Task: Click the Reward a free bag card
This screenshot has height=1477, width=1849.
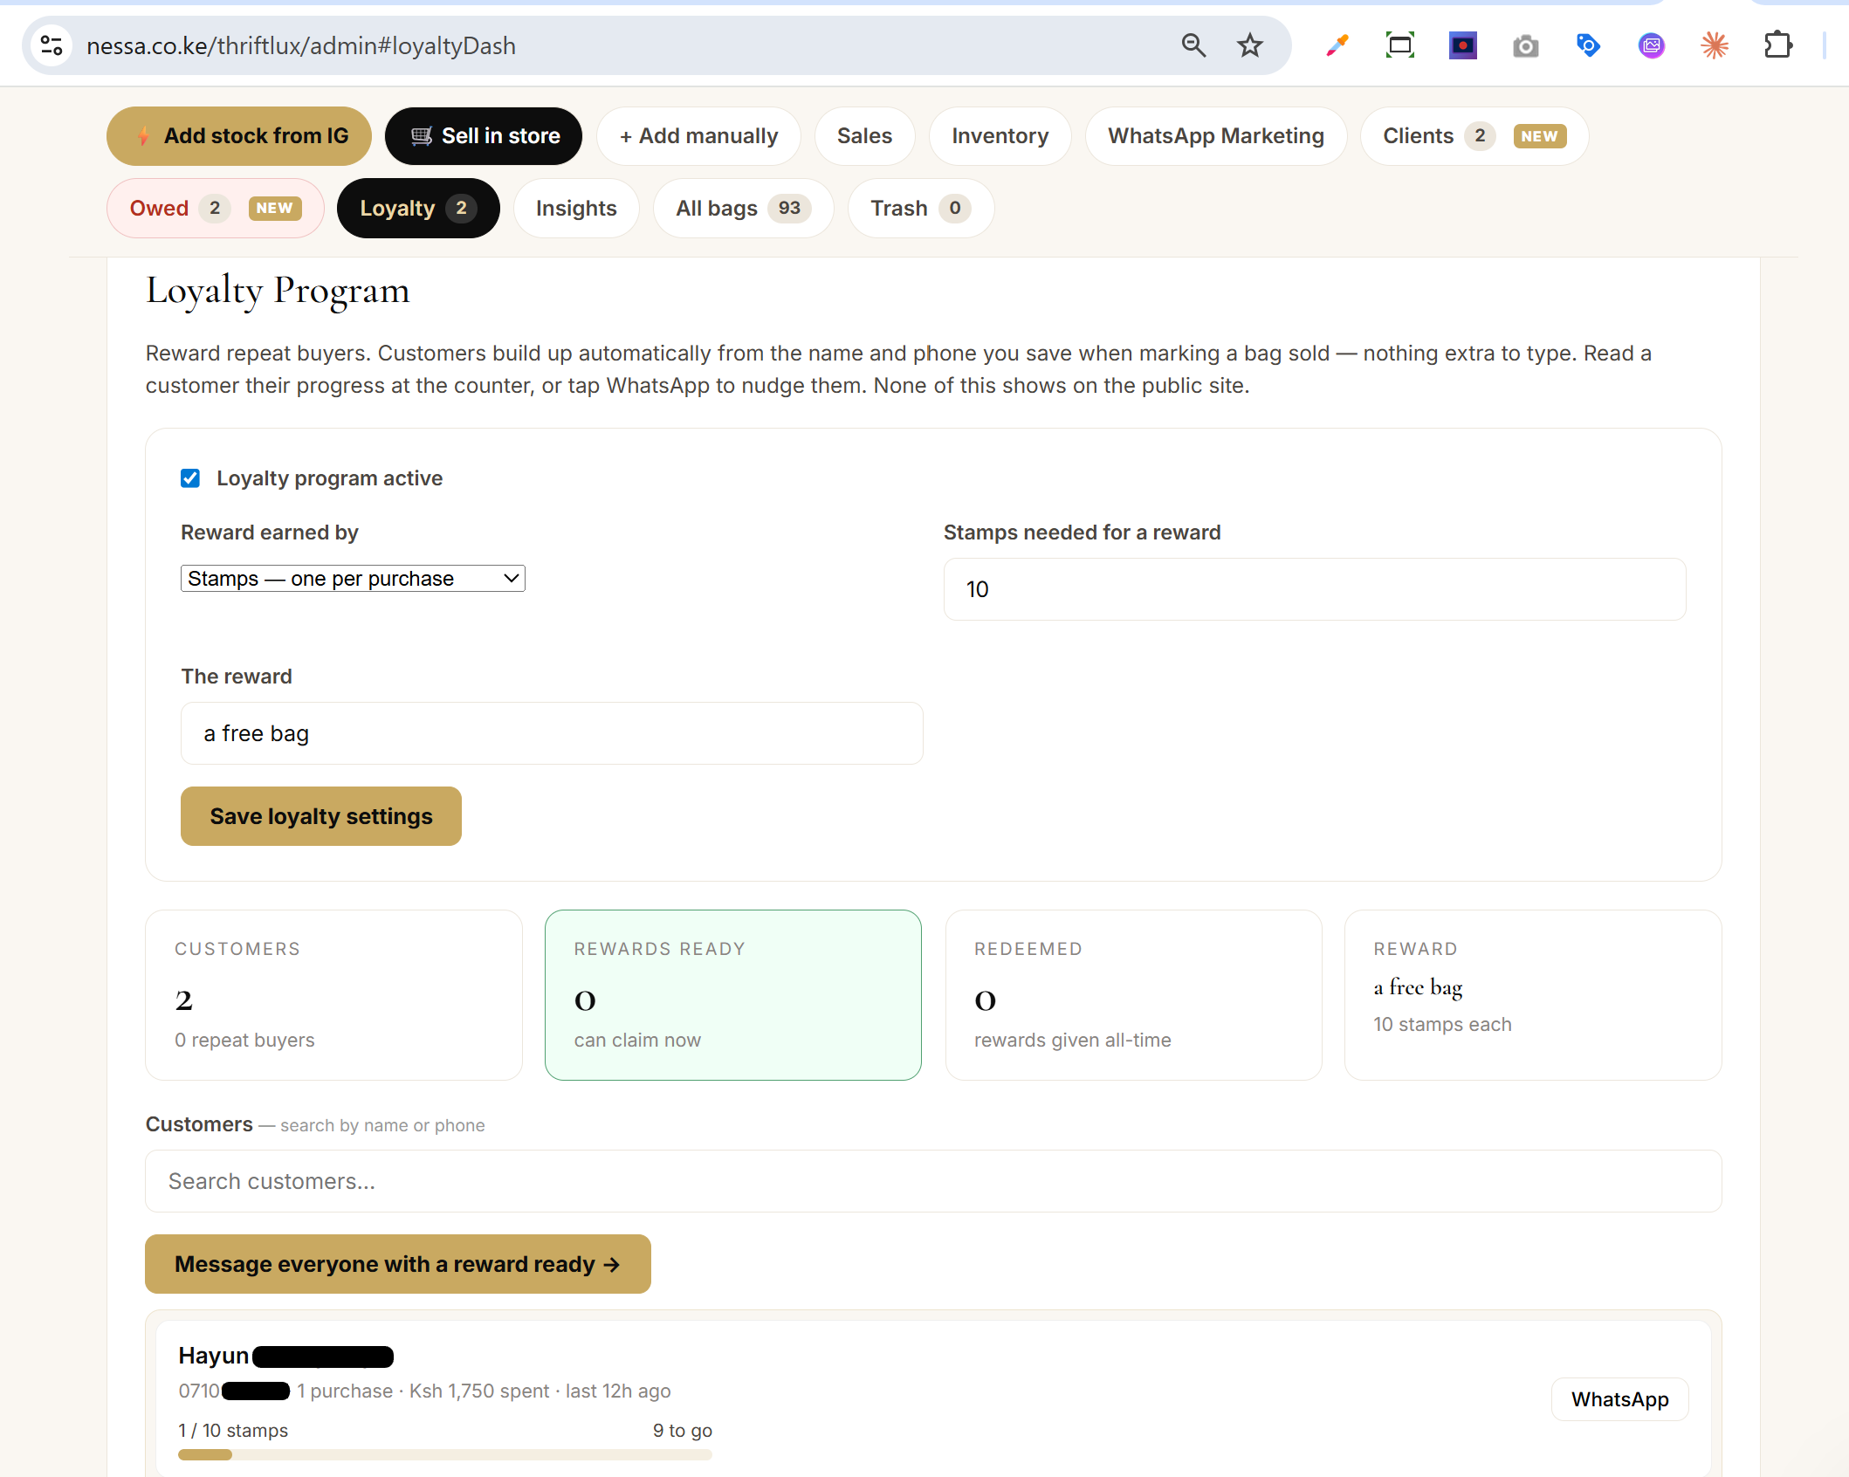Action: pyautogui.click(x=1533, y=995)
